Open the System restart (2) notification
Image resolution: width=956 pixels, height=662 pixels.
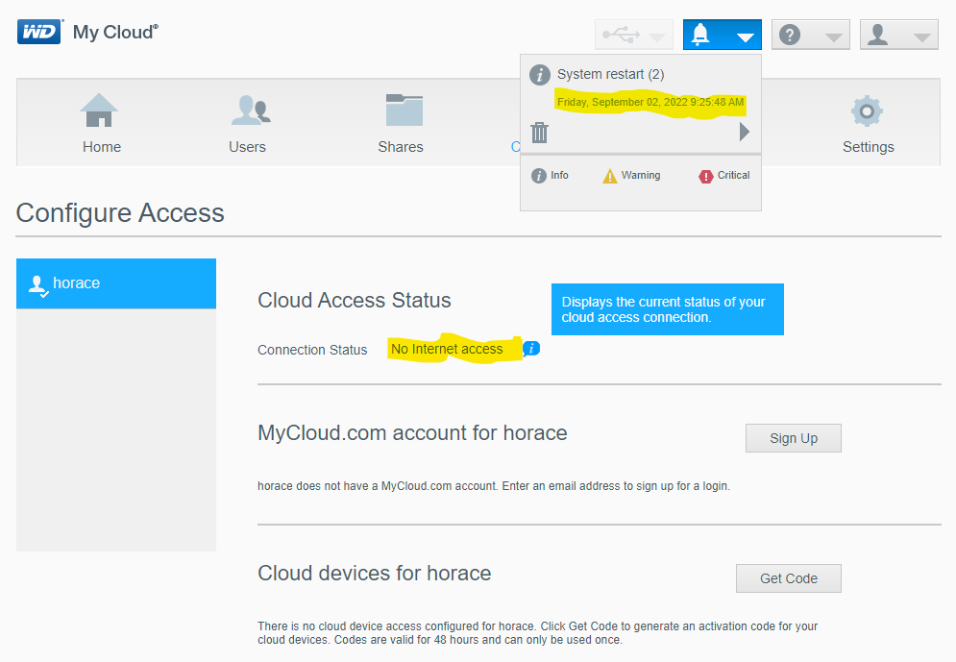(610, 74)
